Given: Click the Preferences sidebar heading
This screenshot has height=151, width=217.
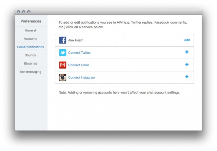Looking at the screenshot, I should coord(31,21).
